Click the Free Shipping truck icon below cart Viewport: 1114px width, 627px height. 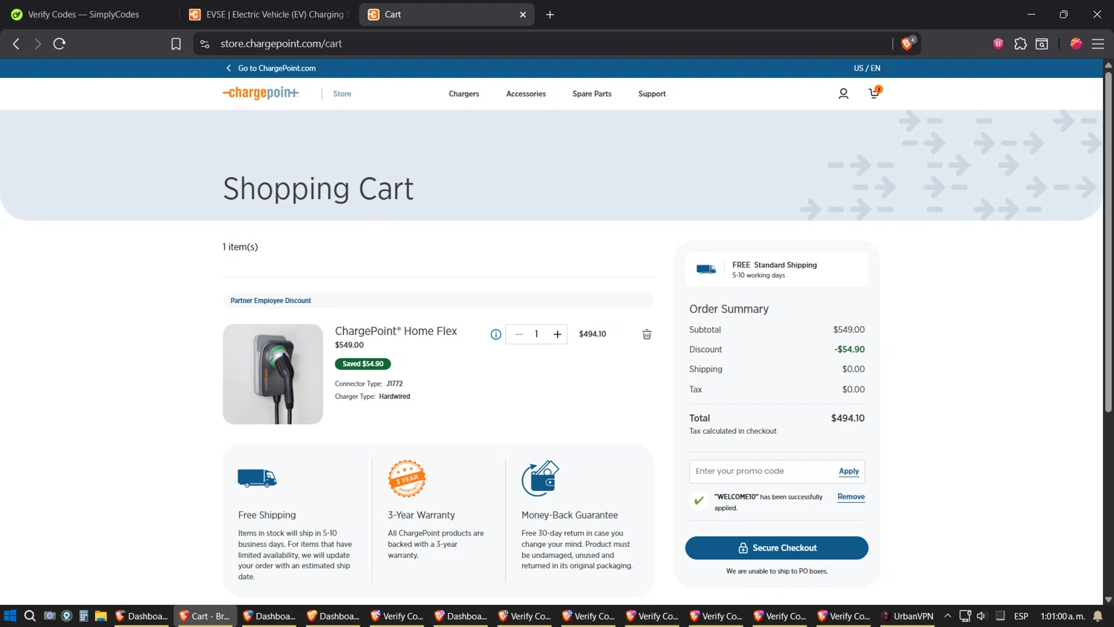point(257,478)
